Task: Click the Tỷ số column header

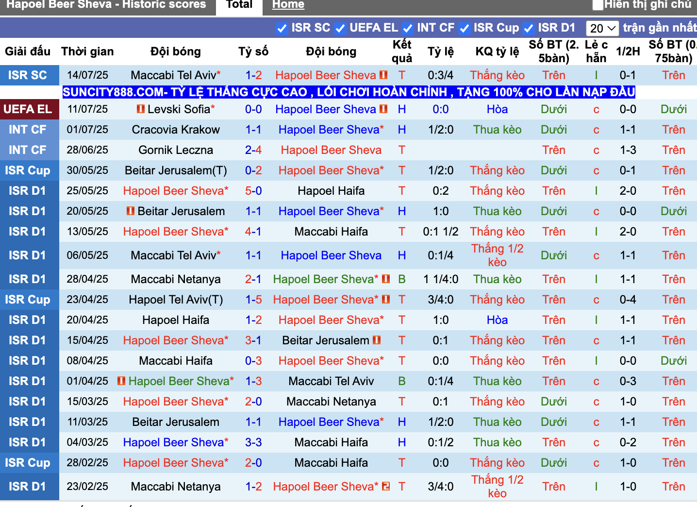Action: [x=253, y=51]
